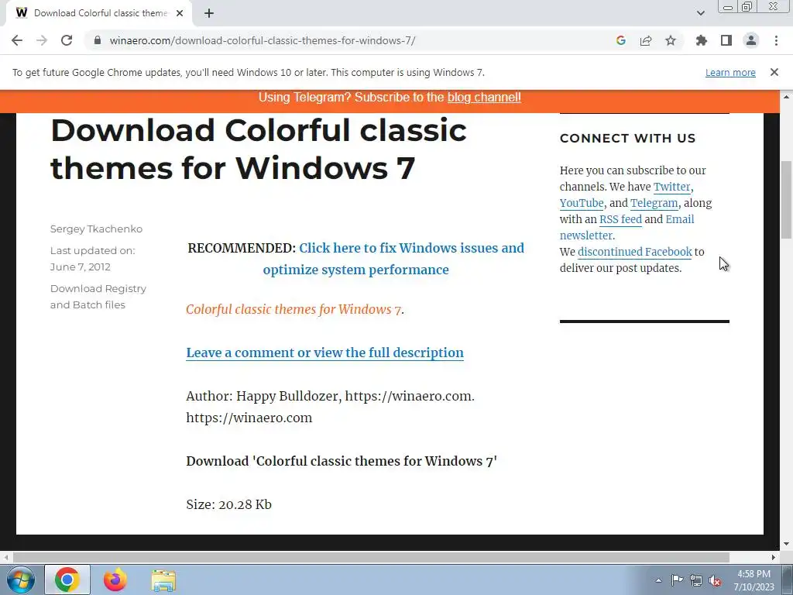Open the Windows Start menu
Image resolution: width=793 pixels, height=595 pixels.
click(x=20, y=580)
